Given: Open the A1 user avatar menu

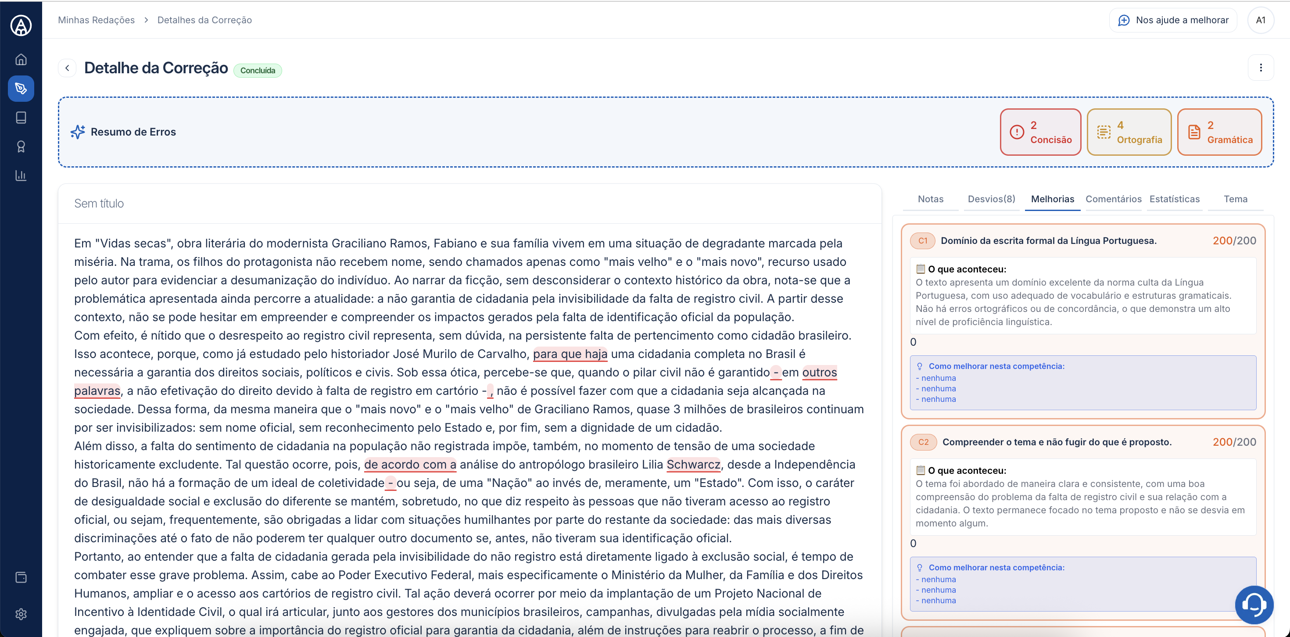Looking at the screenshot, I should pos(1260,20).
